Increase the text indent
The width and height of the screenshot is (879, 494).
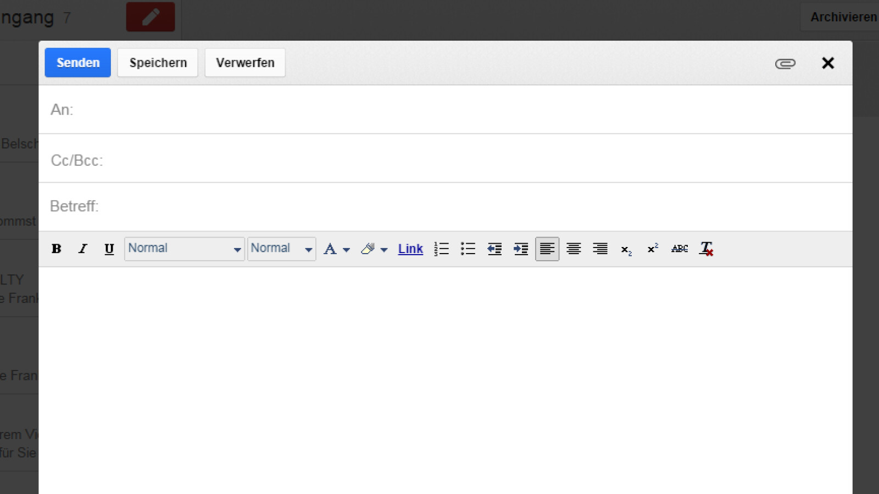click(x=521, y=249)
